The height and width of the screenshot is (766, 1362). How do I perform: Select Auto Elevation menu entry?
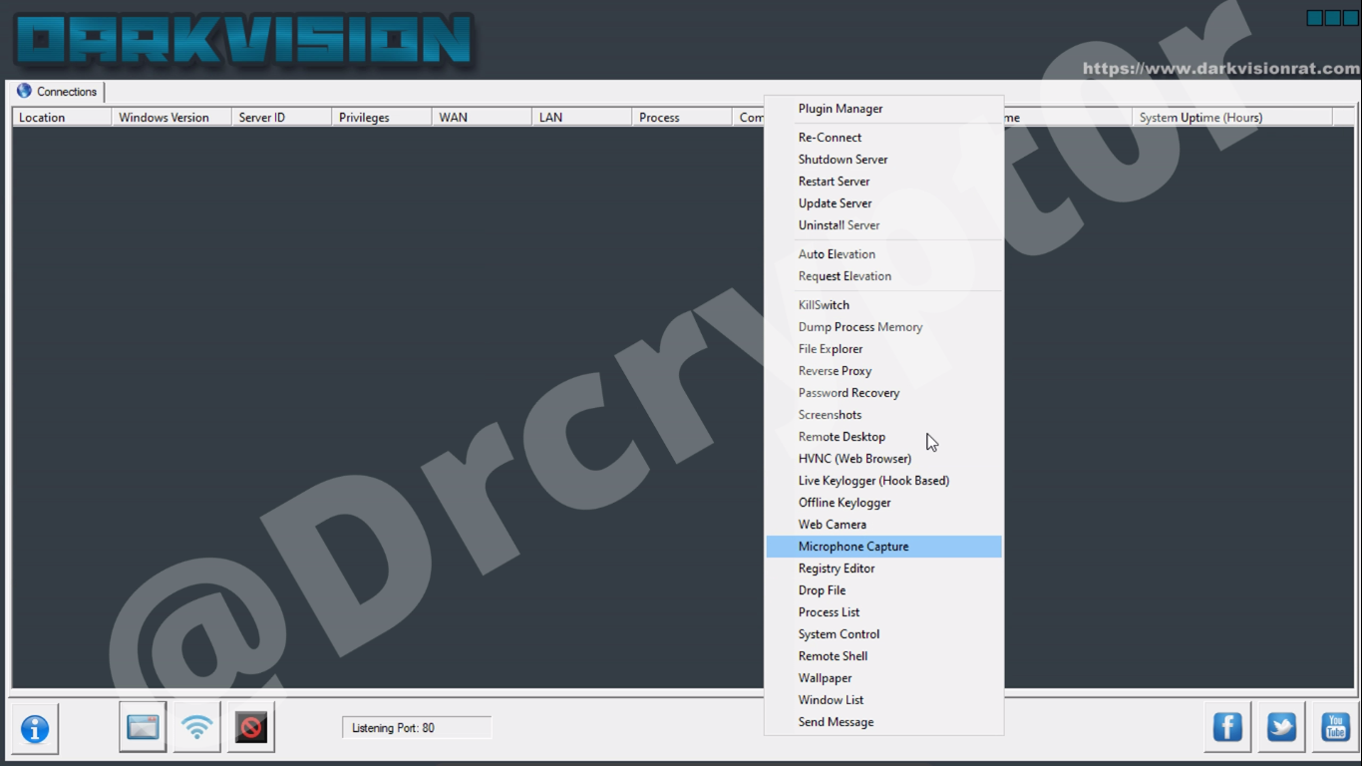click(883, 254)
